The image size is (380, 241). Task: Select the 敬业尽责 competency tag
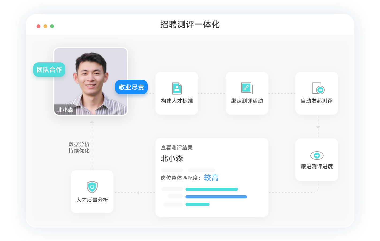coord(131,87)
